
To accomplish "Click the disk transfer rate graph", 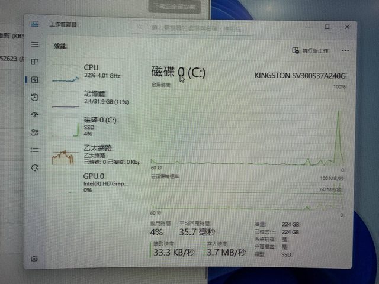I will pyautogui.click(x=248, y=194).
